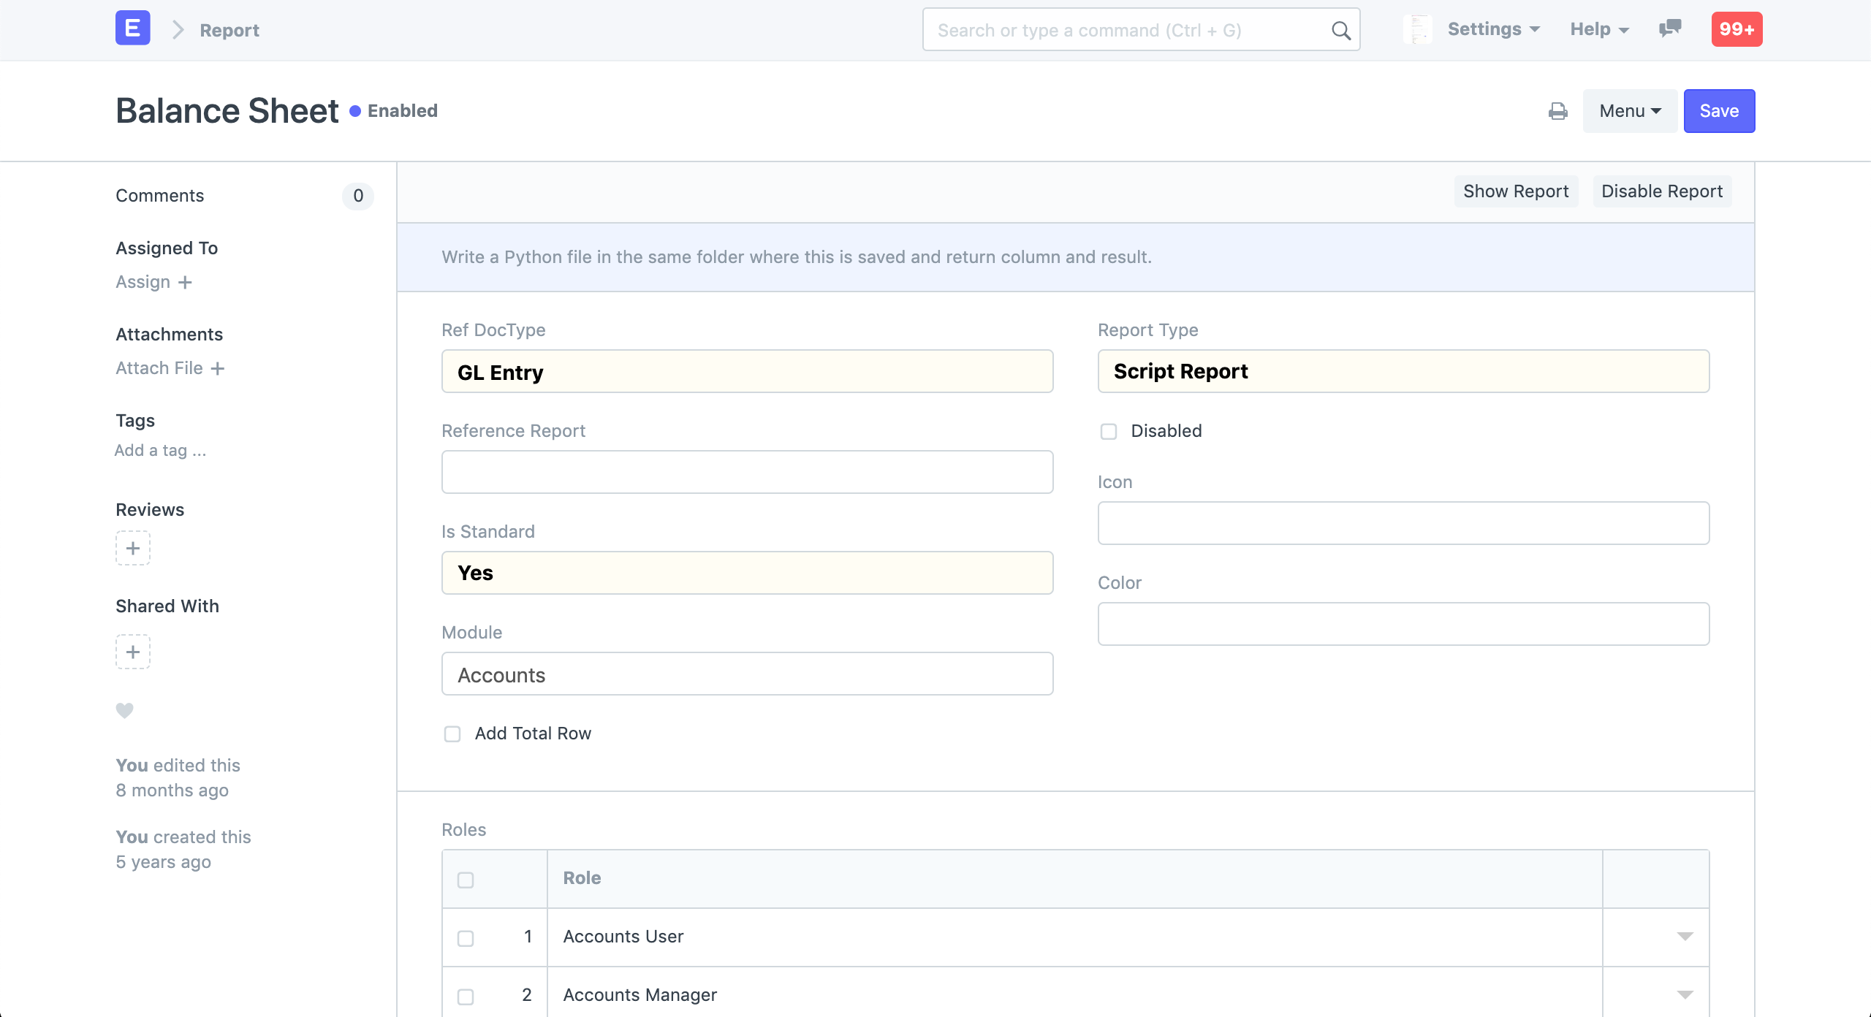Toggle the Disabled checkbox

point(1109,431)
